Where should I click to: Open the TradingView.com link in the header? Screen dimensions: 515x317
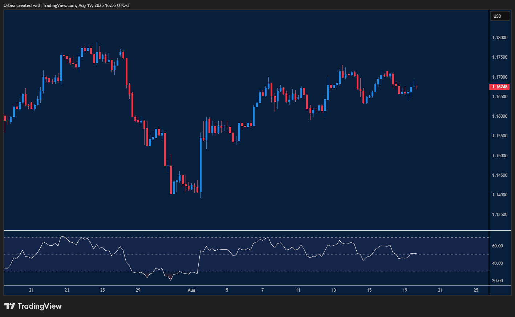pos(58,5)
